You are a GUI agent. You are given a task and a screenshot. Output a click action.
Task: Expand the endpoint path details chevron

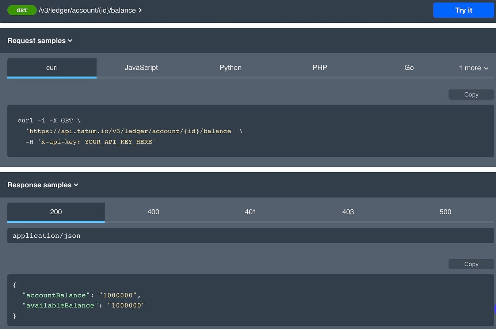(x=140, y=10)
